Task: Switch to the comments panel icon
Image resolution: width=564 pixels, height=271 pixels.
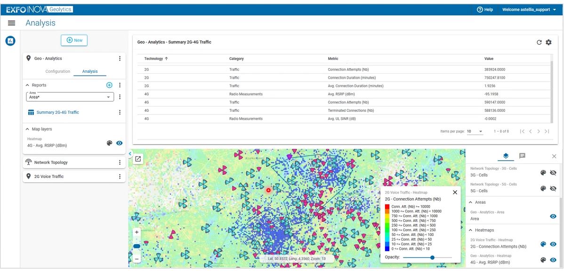Action: pyautogui.click(x=522, y=156)
